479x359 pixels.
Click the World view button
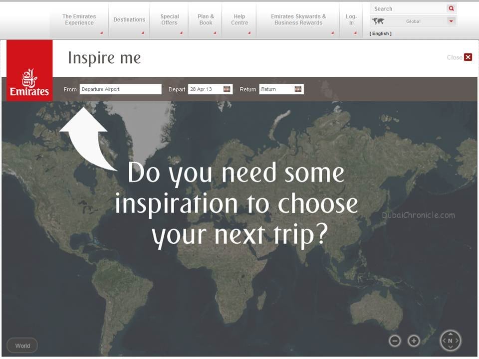click(22, 346)
